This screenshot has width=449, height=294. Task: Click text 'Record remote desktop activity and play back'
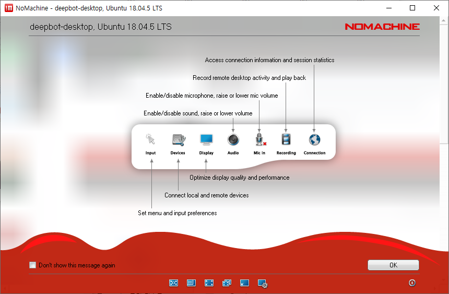click(x=249, y=78)
